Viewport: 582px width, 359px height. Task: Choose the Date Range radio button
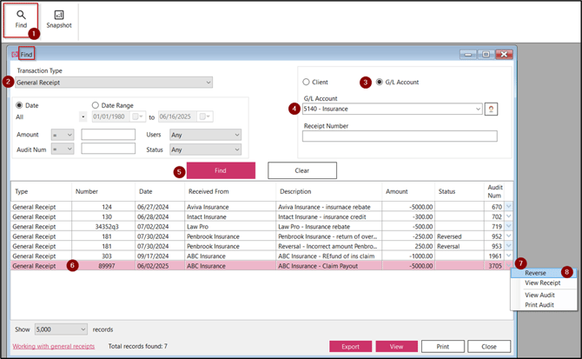96,105
